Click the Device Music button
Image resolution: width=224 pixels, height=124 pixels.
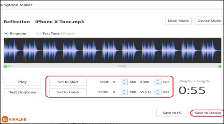pyautogui.click(x=209, y=21)
